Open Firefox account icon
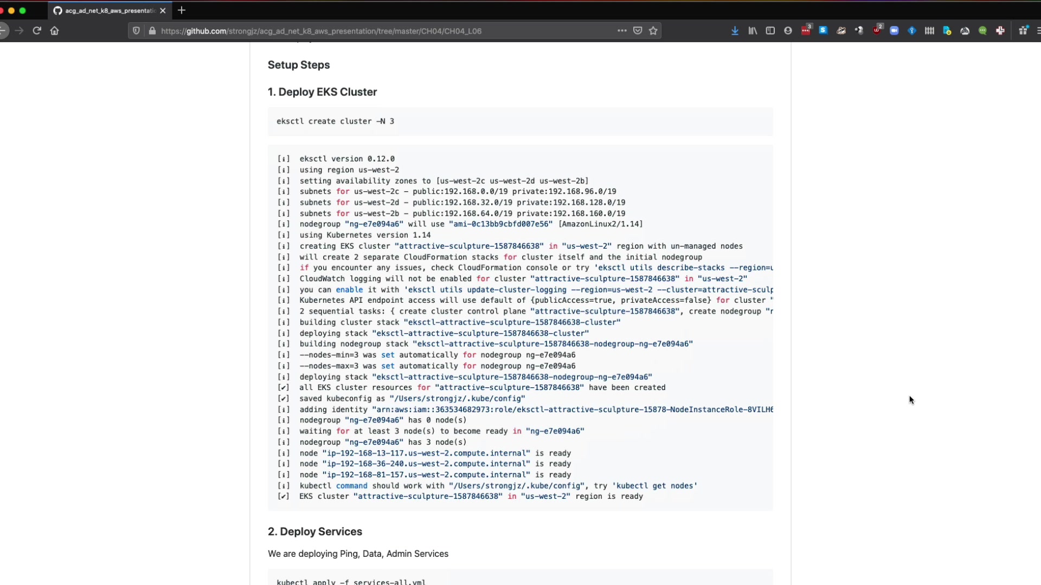The width and height of the screenshot is (1041, 585). pyautogui.click(x=788, y=31)
